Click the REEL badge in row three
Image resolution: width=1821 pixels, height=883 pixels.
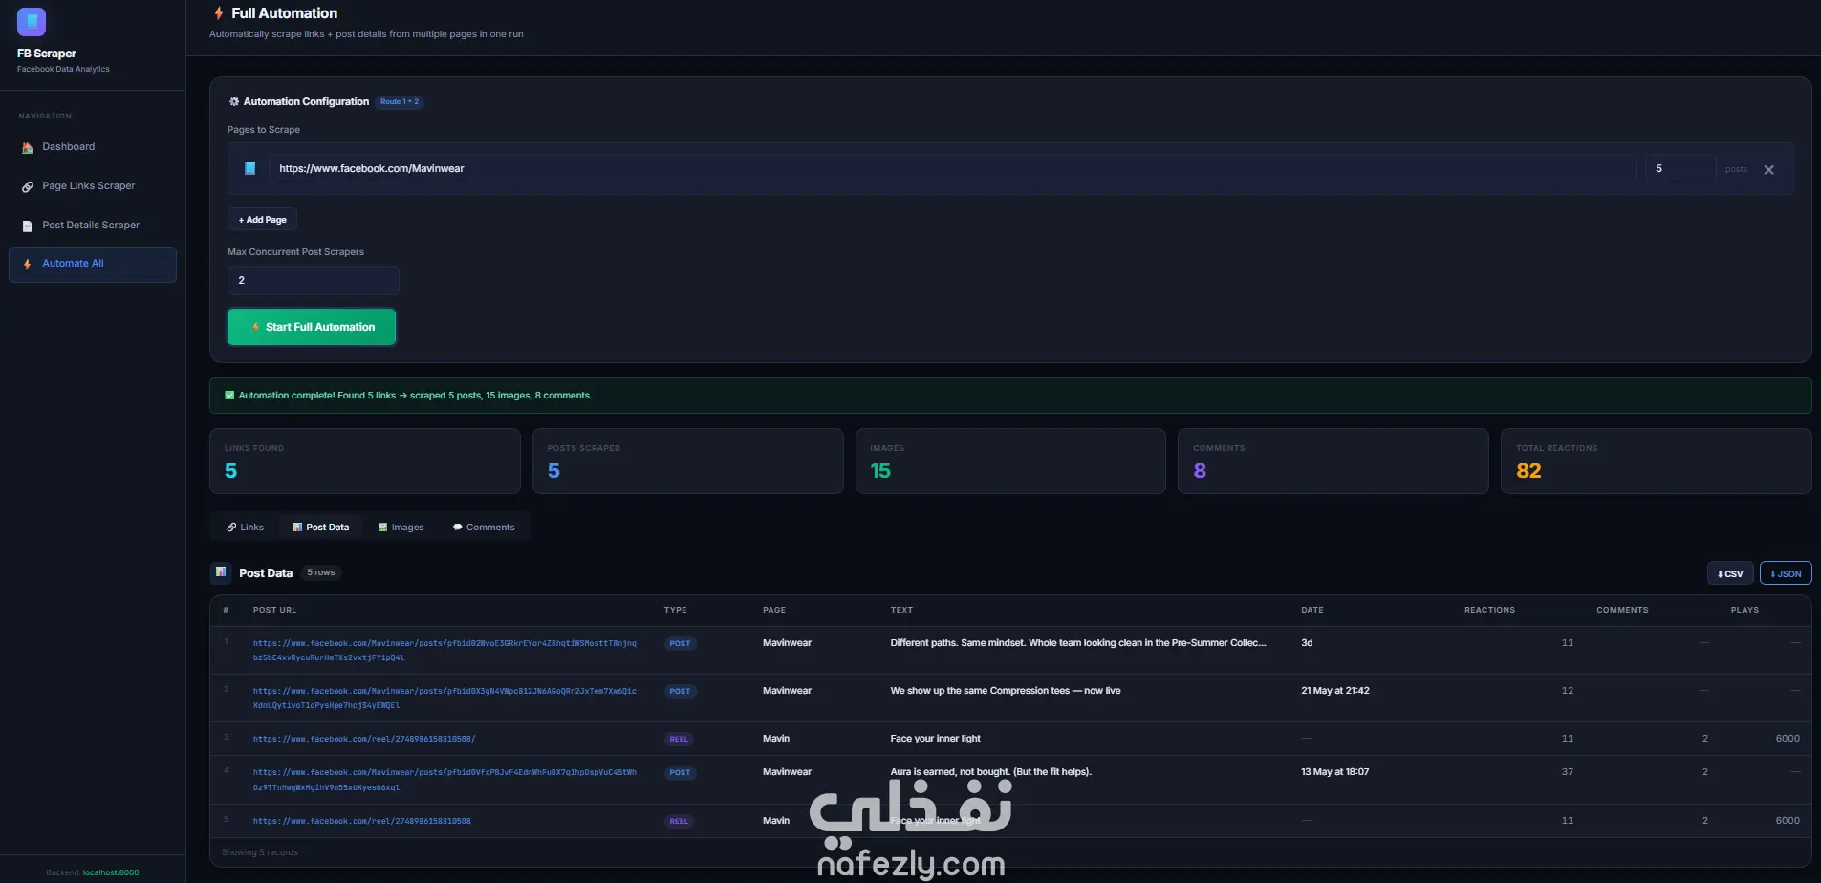click(679, 740)
